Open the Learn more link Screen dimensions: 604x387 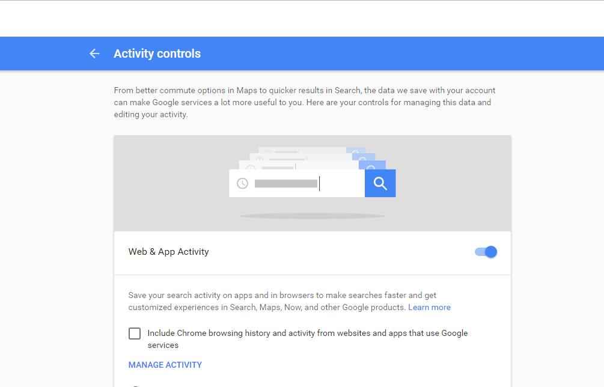tap(429, 307)
